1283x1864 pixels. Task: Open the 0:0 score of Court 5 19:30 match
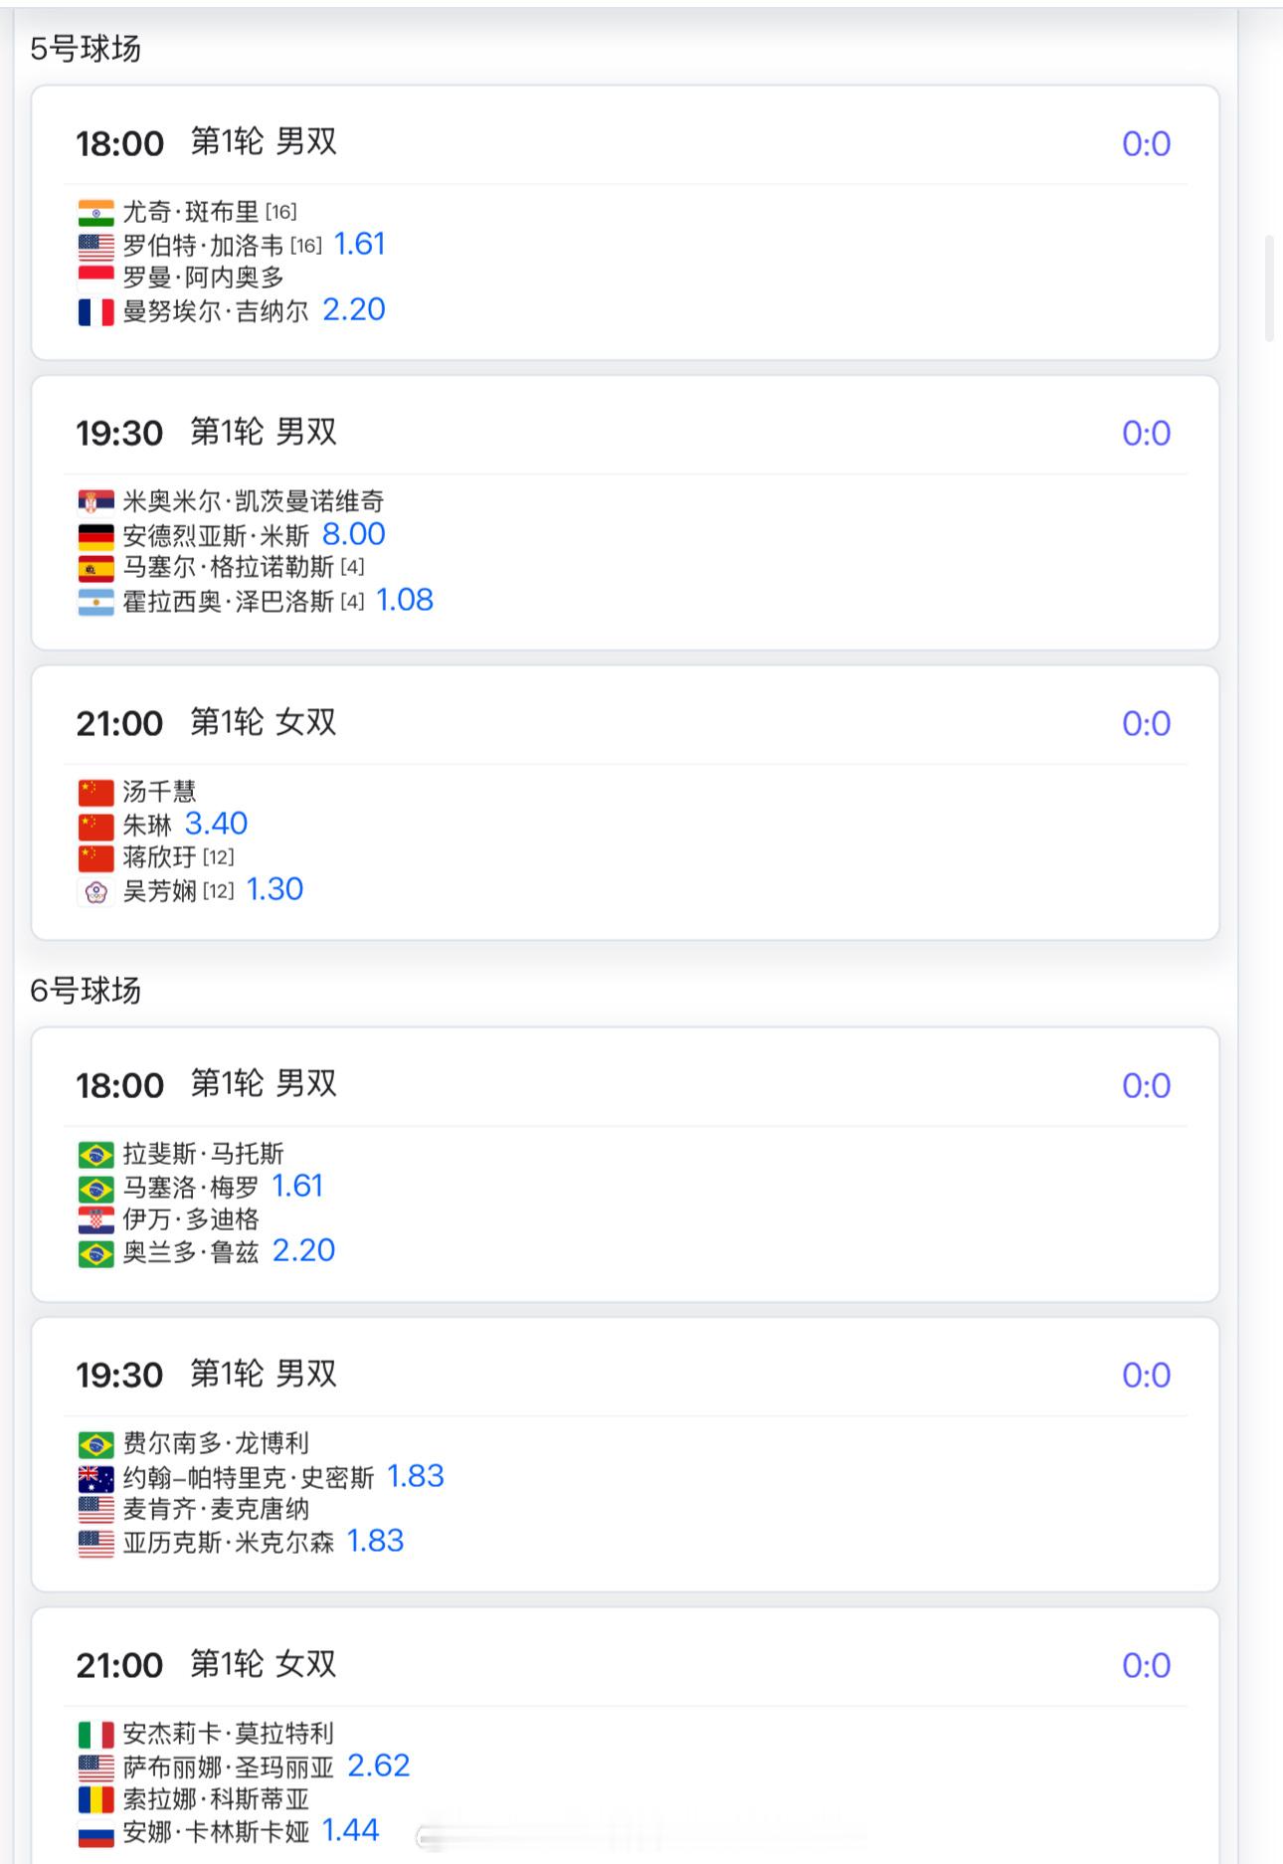coord(1146,434)
